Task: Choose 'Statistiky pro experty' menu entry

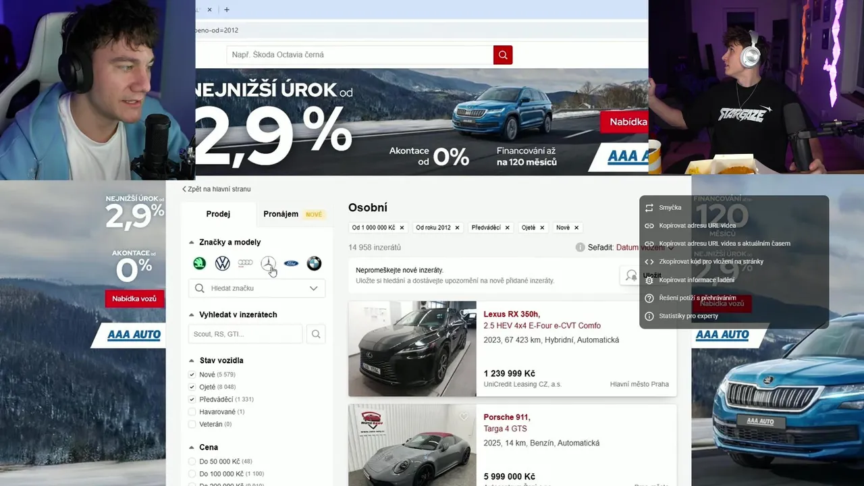Action: click(734, 316)
